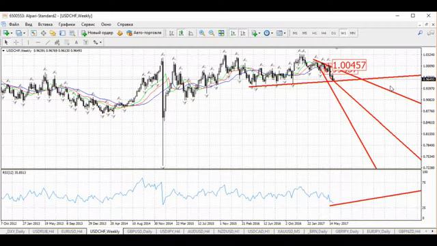Zoom in on the chart
Image resolution: width=437 pixels, height=246 pixels.
point(202,33)
